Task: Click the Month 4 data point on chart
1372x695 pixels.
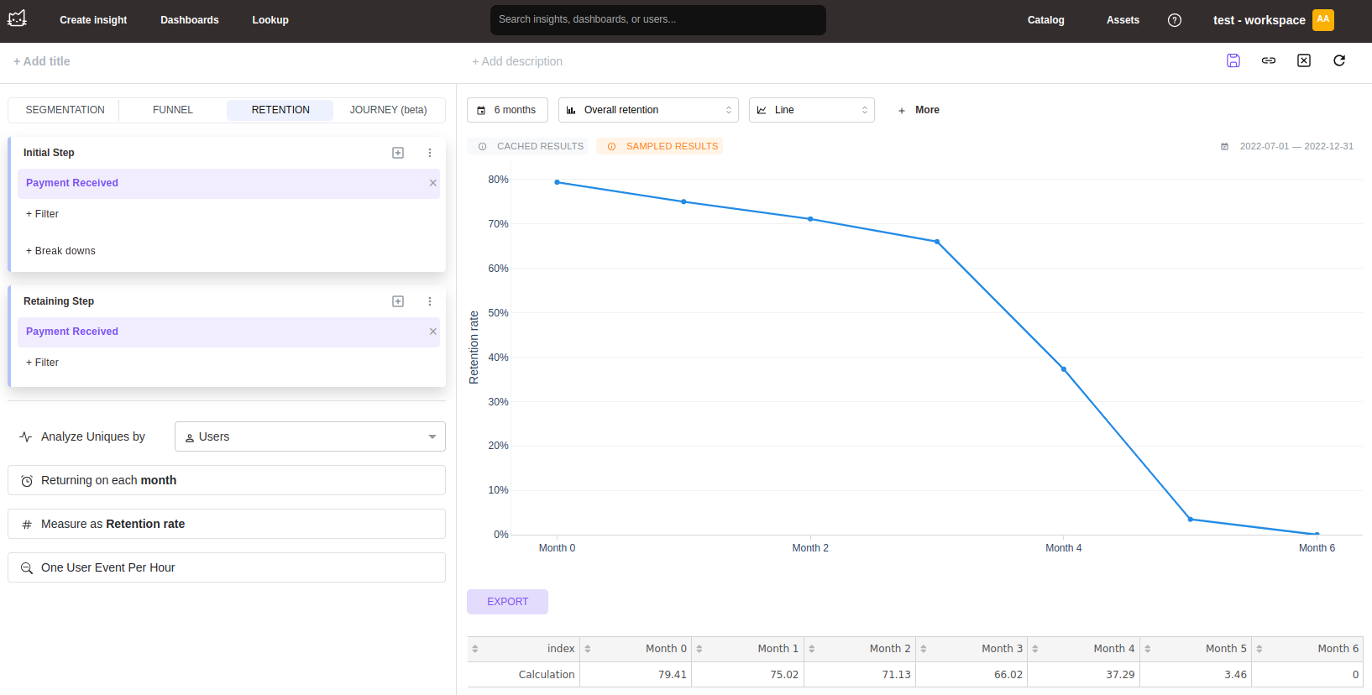Action: coord(1063,369)
